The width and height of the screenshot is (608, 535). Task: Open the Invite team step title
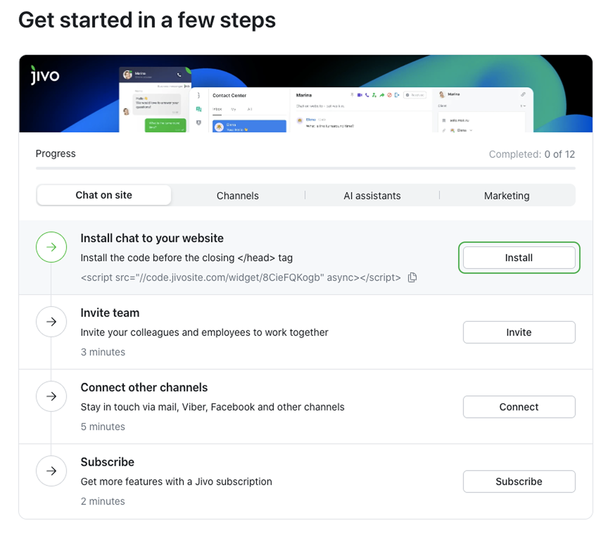coord(110,313)
